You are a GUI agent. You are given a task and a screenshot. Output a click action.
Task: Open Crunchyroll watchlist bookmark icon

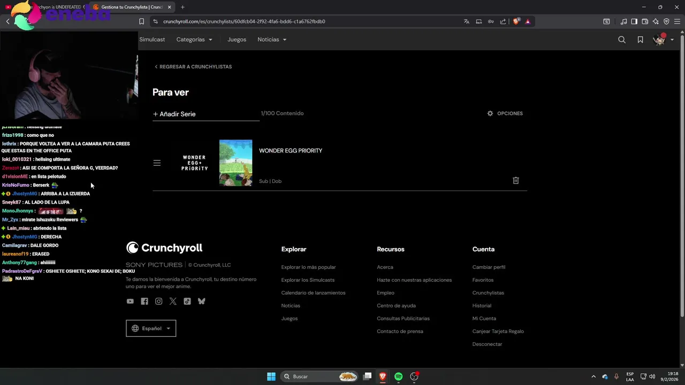(640, 40)
